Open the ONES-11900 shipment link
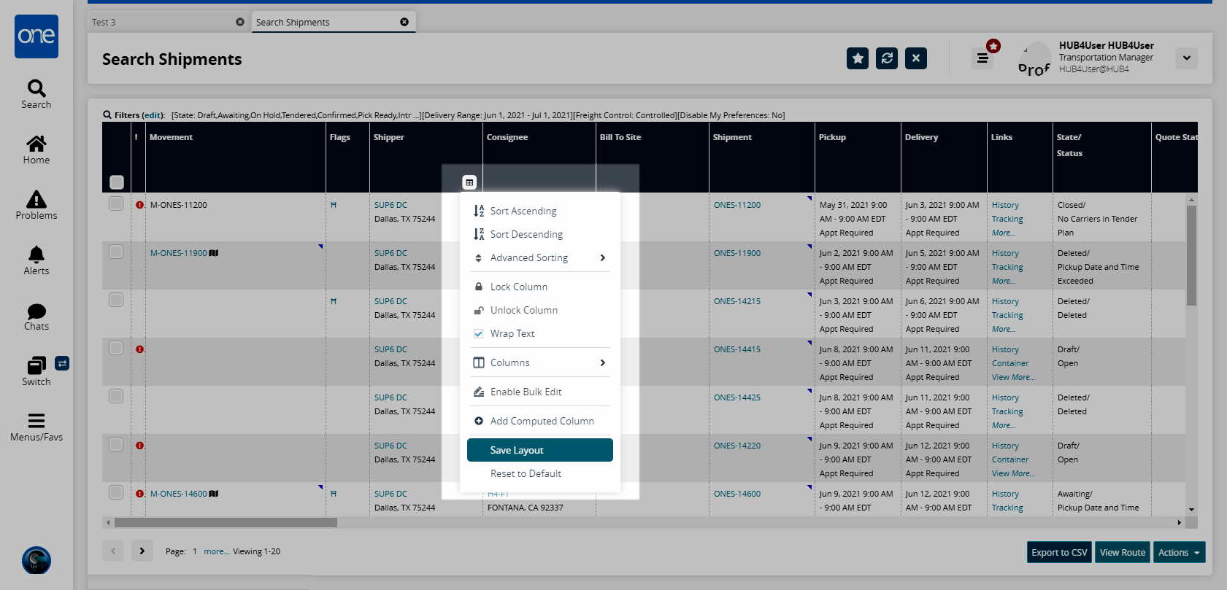Image resolution: width=1227 pixels, height=590 pixels. [736, 253]
